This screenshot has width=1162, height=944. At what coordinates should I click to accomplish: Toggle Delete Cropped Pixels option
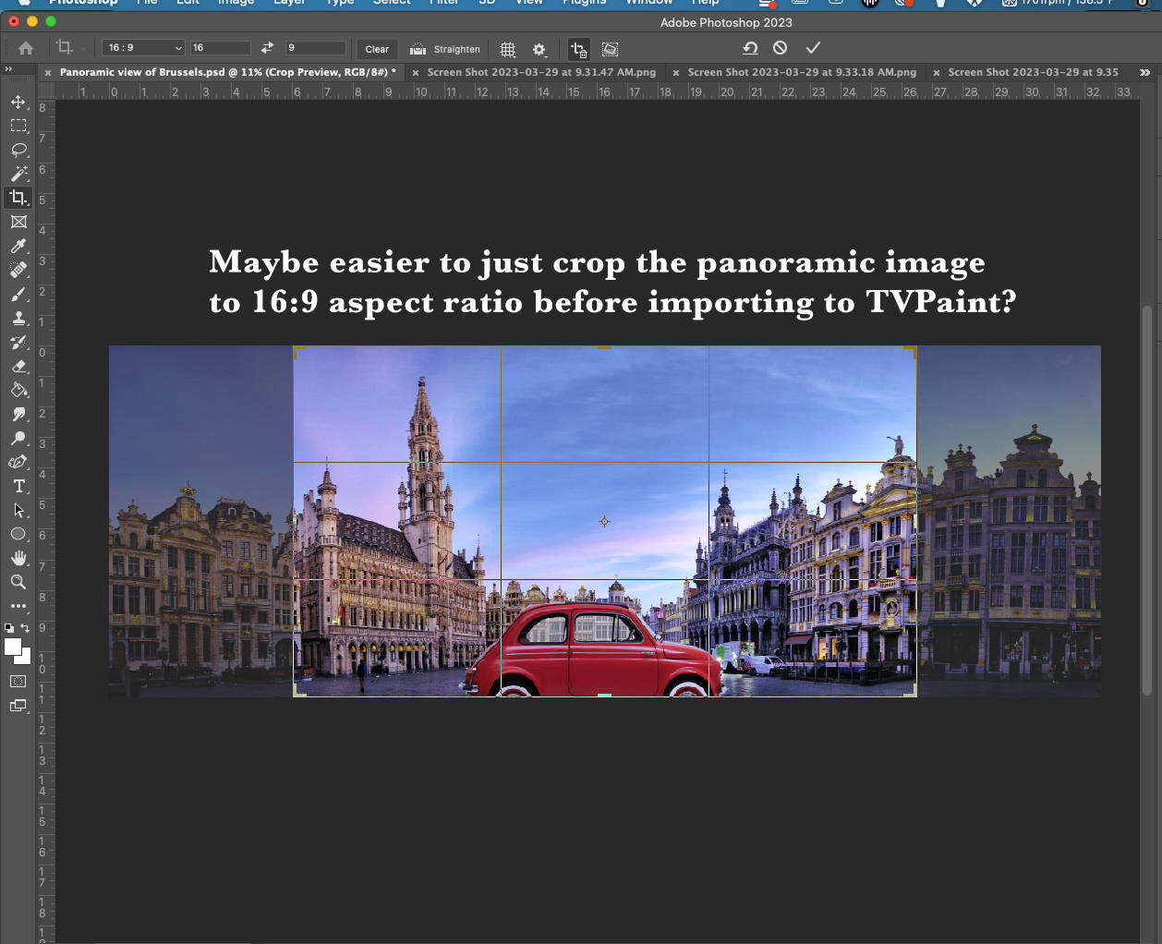tap(579, 49)
